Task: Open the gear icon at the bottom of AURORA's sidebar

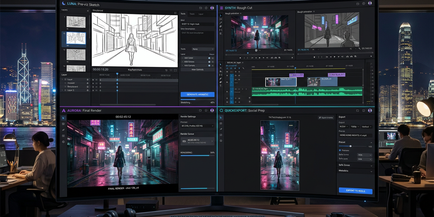Action: point(63,142)
